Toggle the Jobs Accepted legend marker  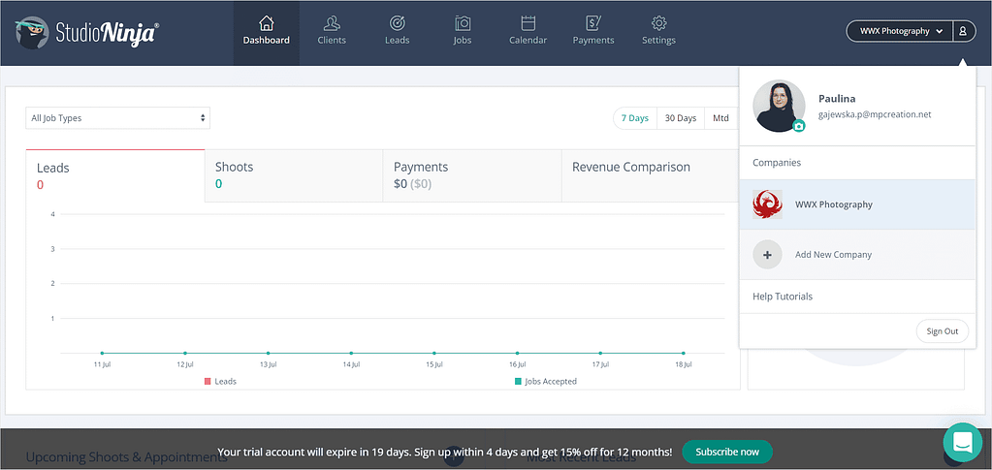pyautogui.click(x=518, y=382)
